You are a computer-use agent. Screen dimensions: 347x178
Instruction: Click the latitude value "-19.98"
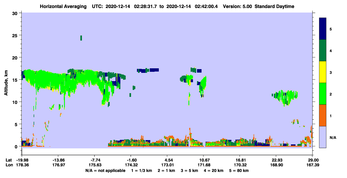click(x=22, y=160)
